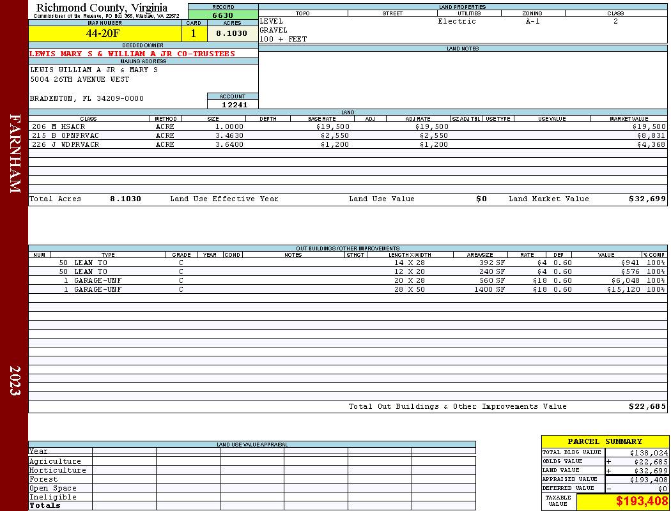The width and height of the screenshot is (671, 511).
Task: Click the Open Space row label
Action: (x=52, y=489)
